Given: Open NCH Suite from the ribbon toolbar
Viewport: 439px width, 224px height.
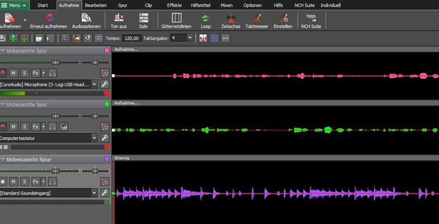Looking at the screenshot, I should (x=311, y=21).
